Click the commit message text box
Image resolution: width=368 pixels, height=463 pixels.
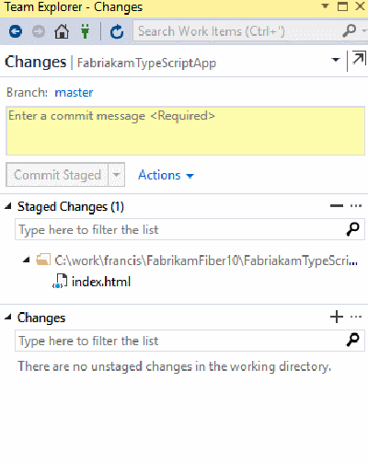point(186,131)
